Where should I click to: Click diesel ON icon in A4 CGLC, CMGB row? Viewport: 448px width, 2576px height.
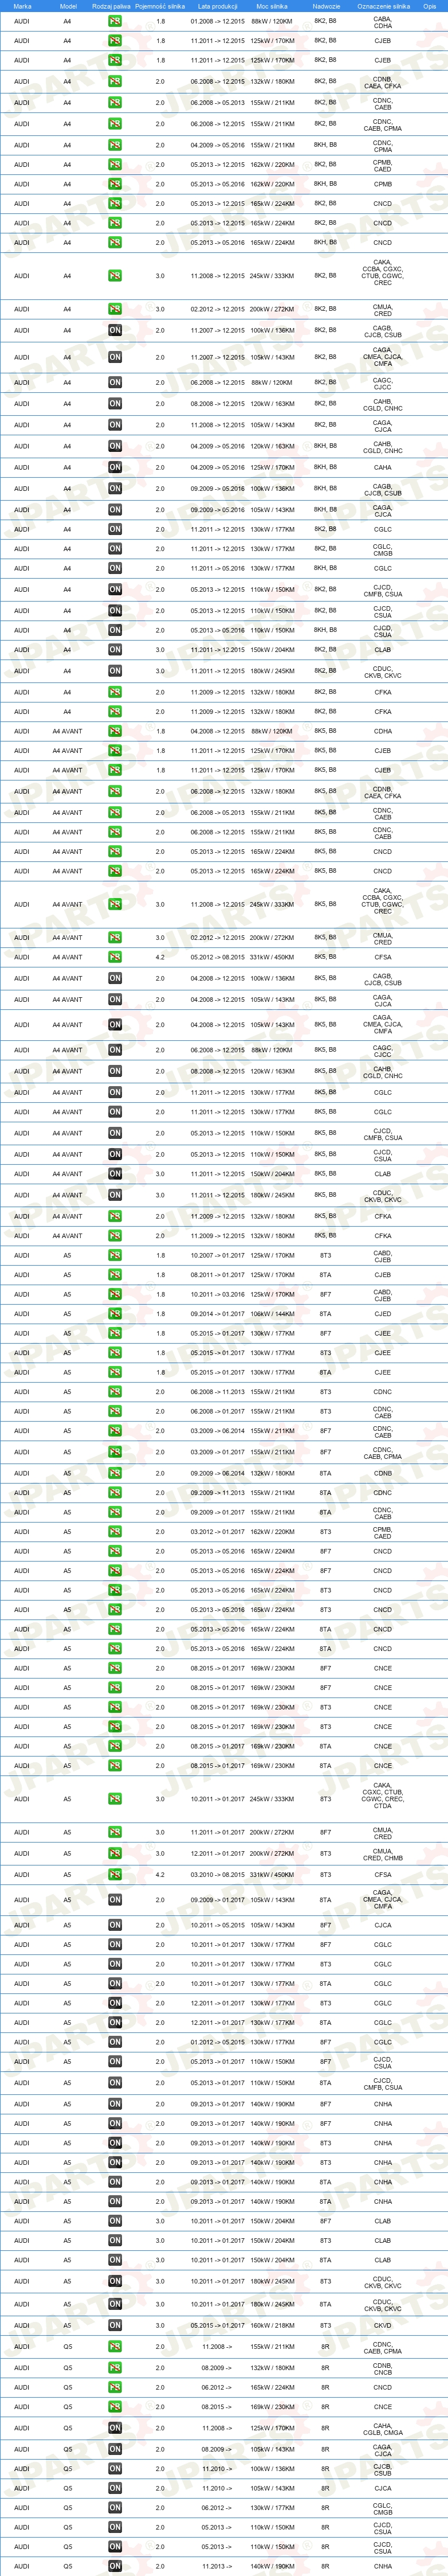(115, 549)
